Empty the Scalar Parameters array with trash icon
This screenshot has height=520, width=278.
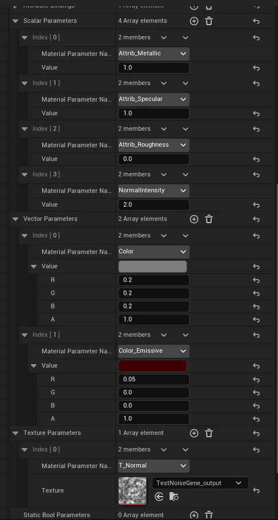pos(209,21)
